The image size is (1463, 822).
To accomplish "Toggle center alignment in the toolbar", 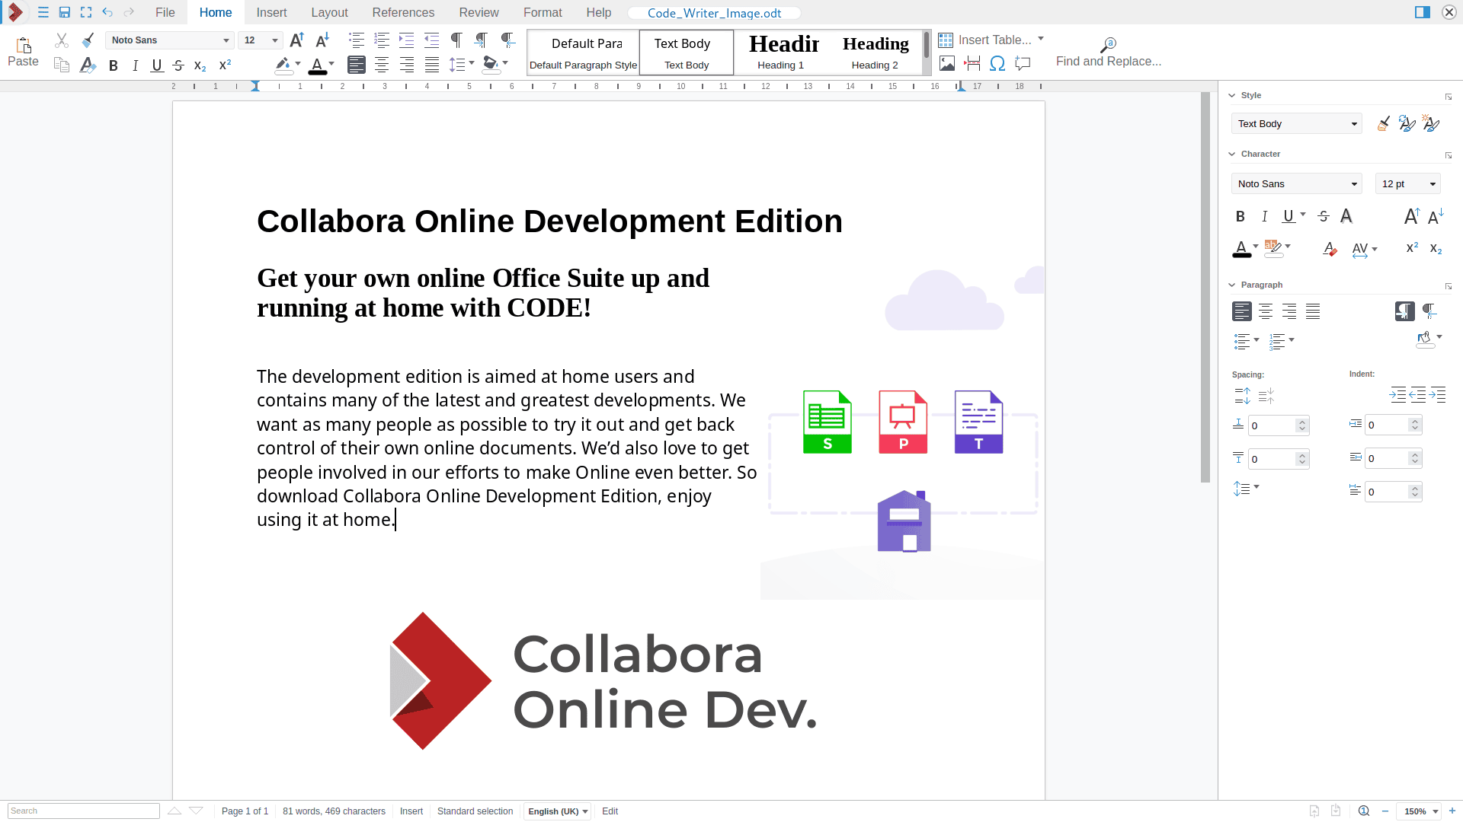I will click(x=382, y=65).
